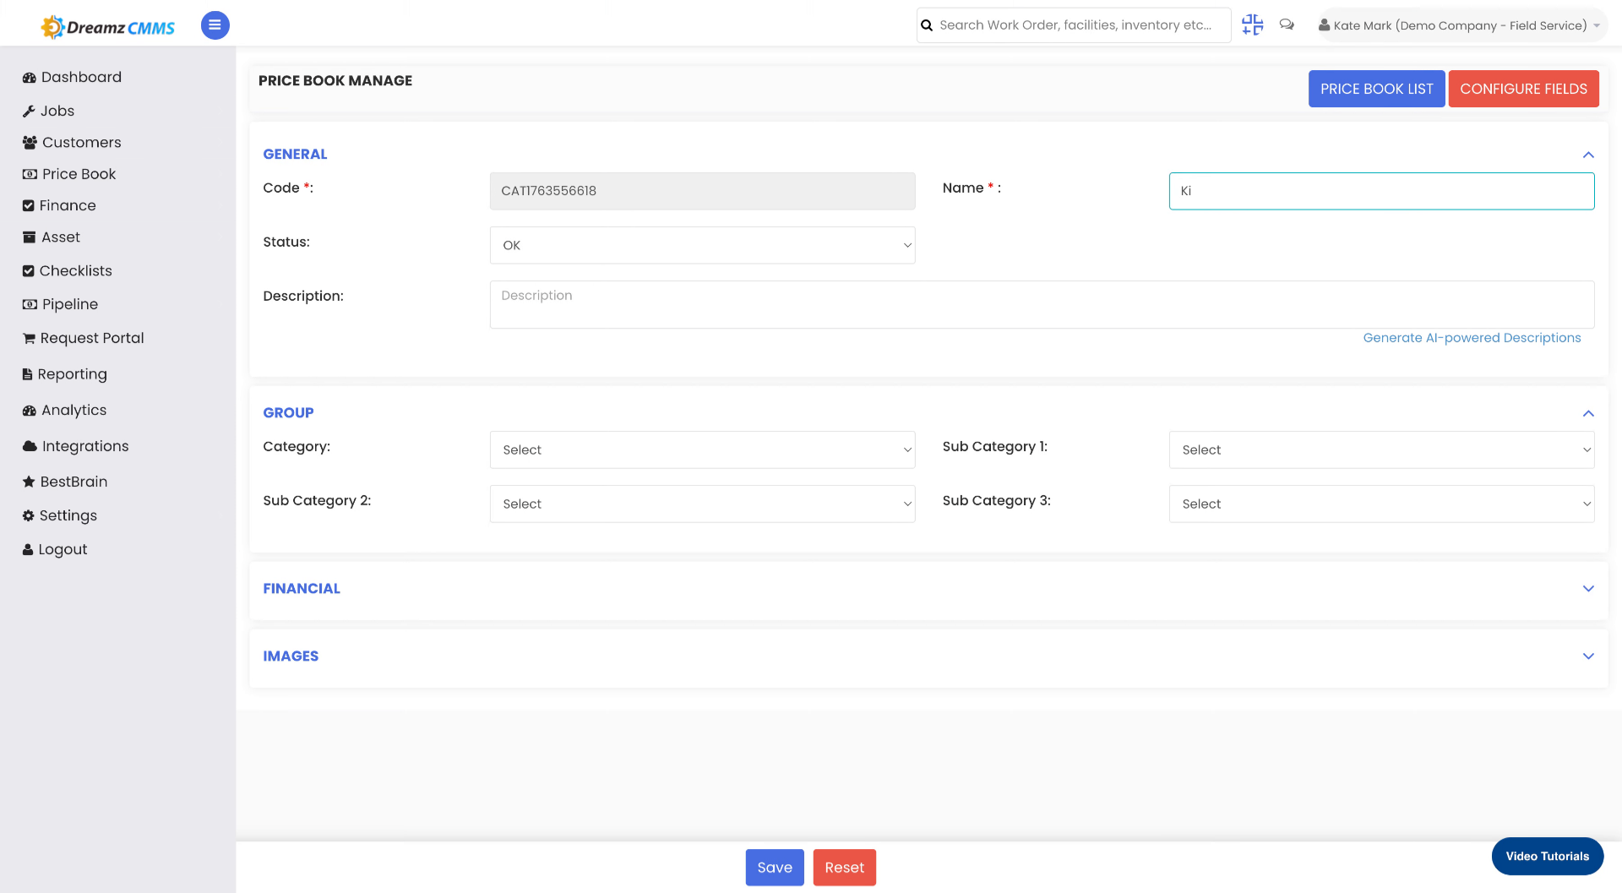Click the user avatar icon beside Kate Mark
This screenshot has height=893, width=1622.
point(1325,25)
